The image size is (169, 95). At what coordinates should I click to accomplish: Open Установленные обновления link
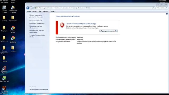[39, 89]
